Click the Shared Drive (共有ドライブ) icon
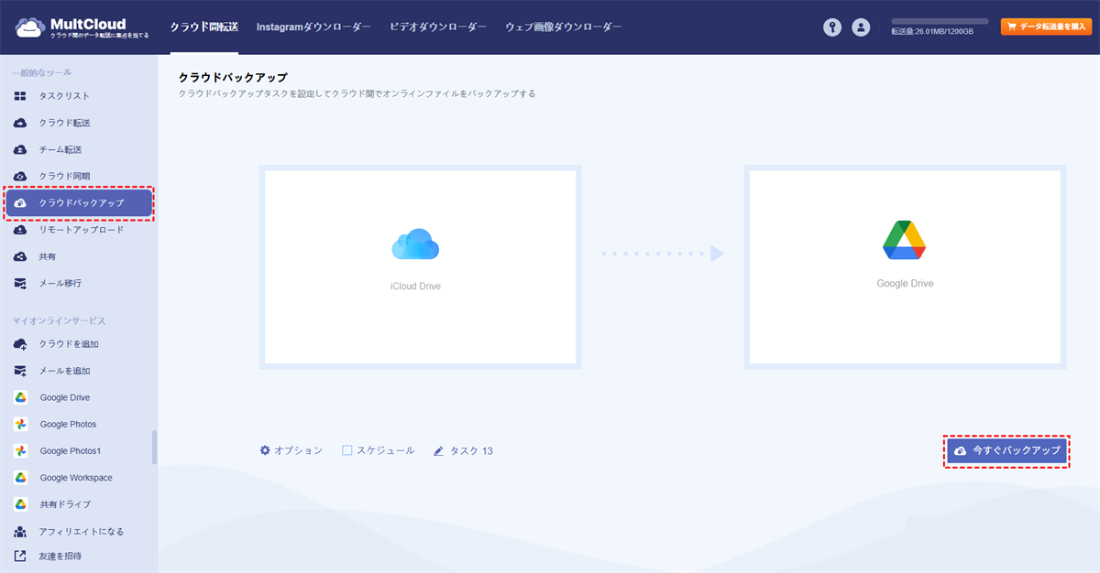1100x573 pixels. click(x=20, y=504)
